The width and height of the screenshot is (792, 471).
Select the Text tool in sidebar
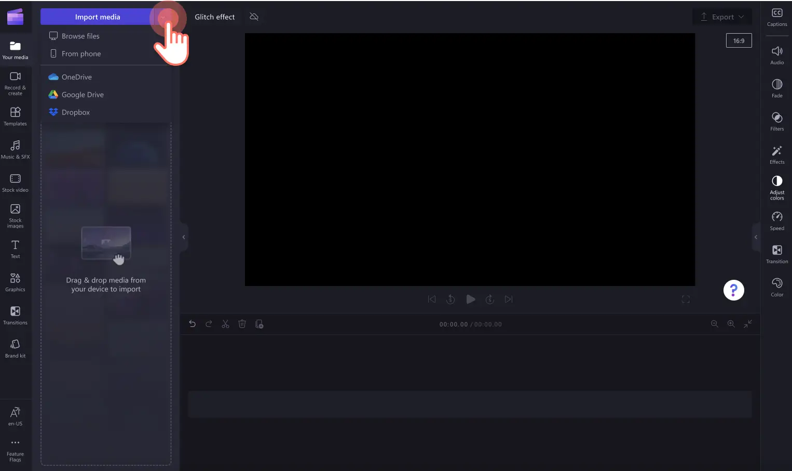[15, 249]
